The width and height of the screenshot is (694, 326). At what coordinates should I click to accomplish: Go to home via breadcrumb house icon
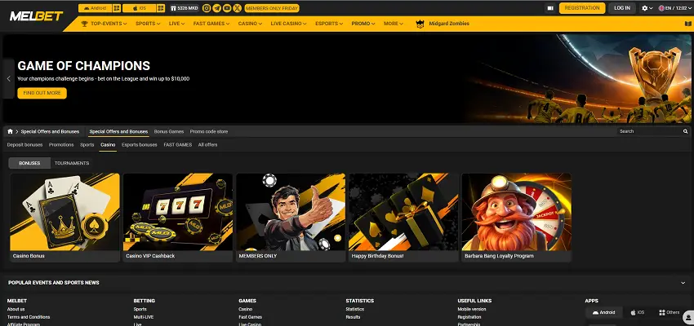point(10,131)
